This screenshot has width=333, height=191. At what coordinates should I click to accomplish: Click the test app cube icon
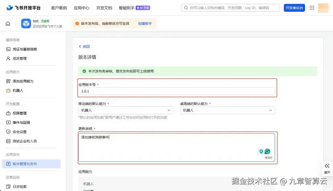click(x=26, y=23)
